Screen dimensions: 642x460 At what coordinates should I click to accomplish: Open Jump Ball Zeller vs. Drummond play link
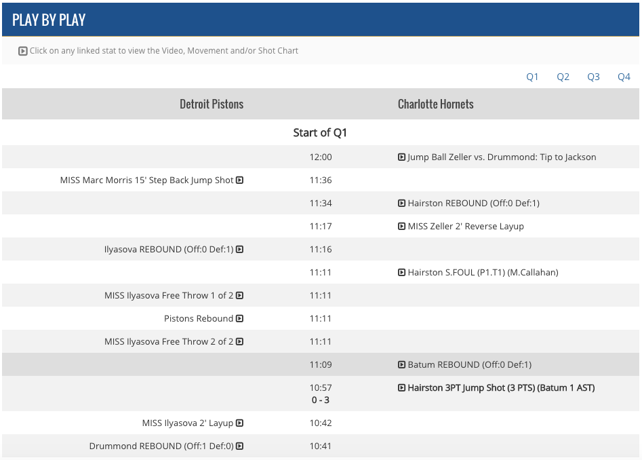pos(502,157)
